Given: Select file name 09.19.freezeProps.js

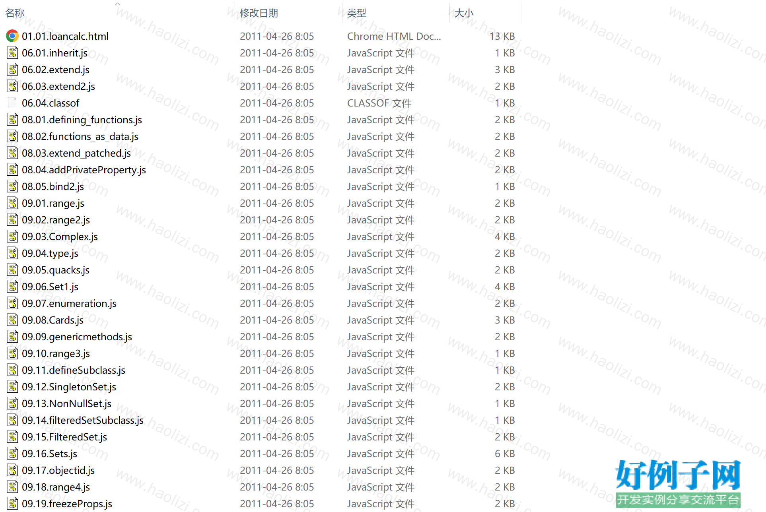Looking at the screenshot, I should pyautogui.click(x=67, y=504).
